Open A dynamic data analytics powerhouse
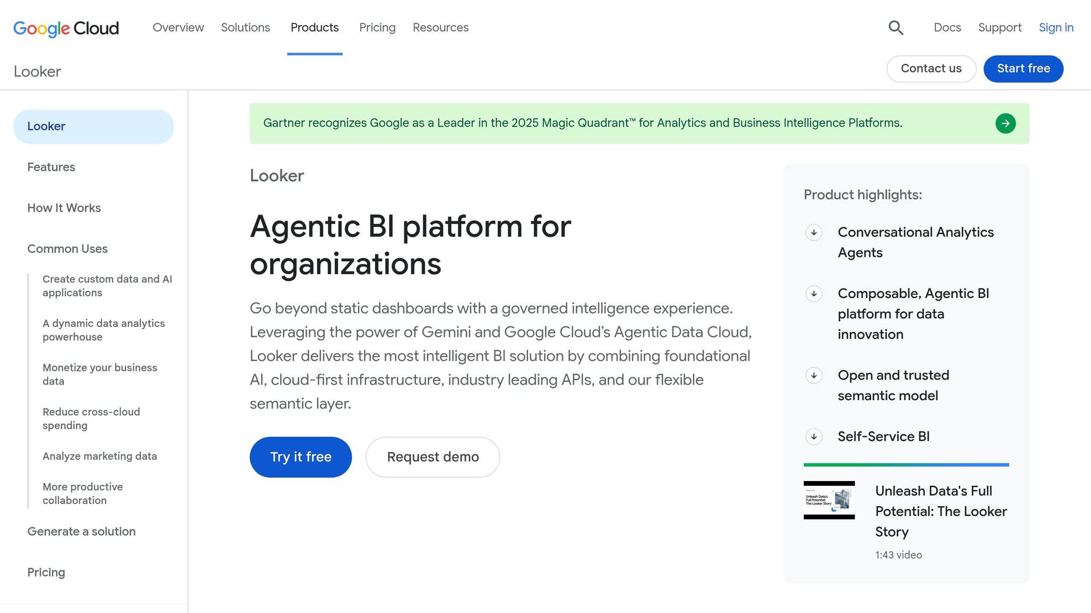 coord(104,330)
